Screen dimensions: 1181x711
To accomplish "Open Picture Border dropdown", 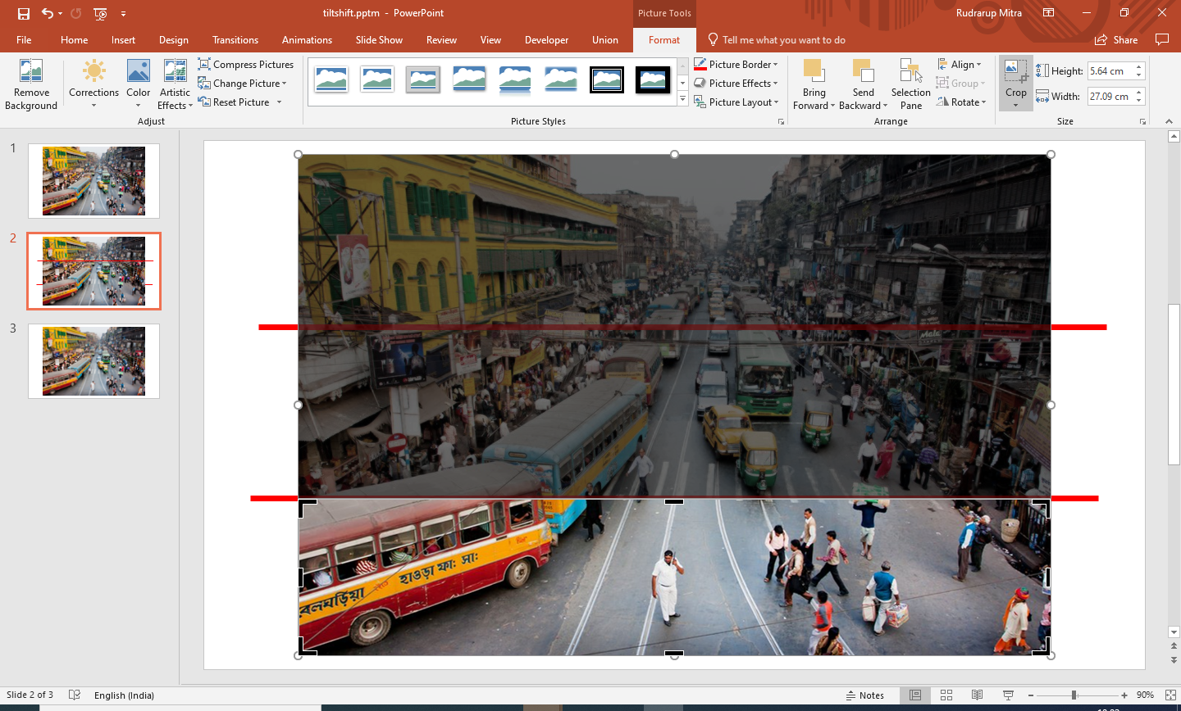I will tap(736, 64).
